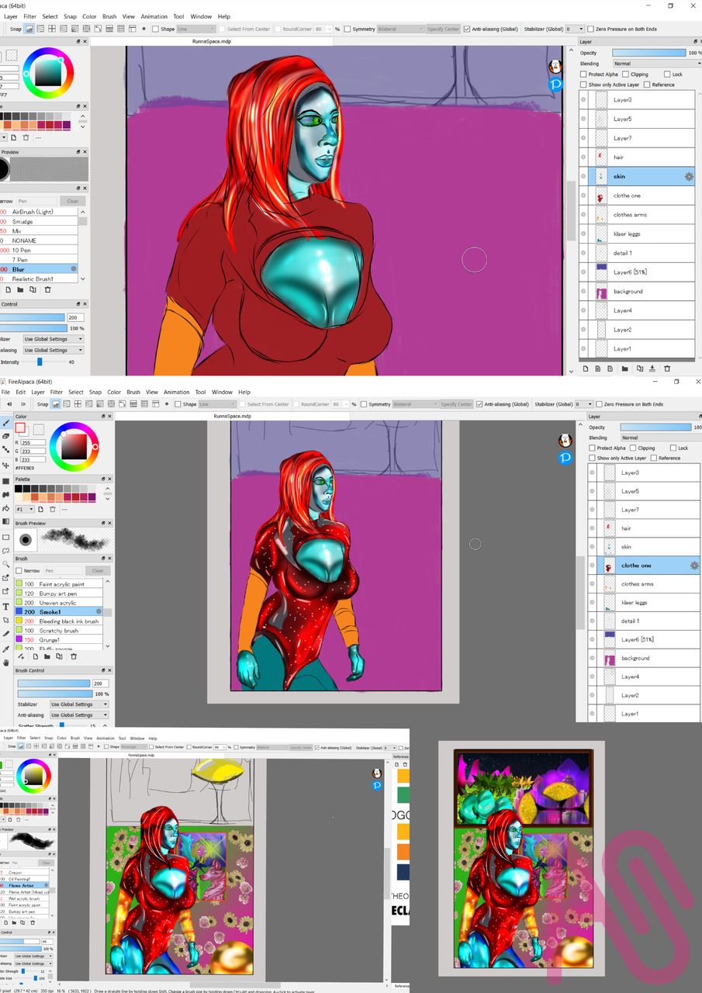702x993 pixels.
Task: Open settings gear on Smoke1 brush
Action: (x=99, y=611)
